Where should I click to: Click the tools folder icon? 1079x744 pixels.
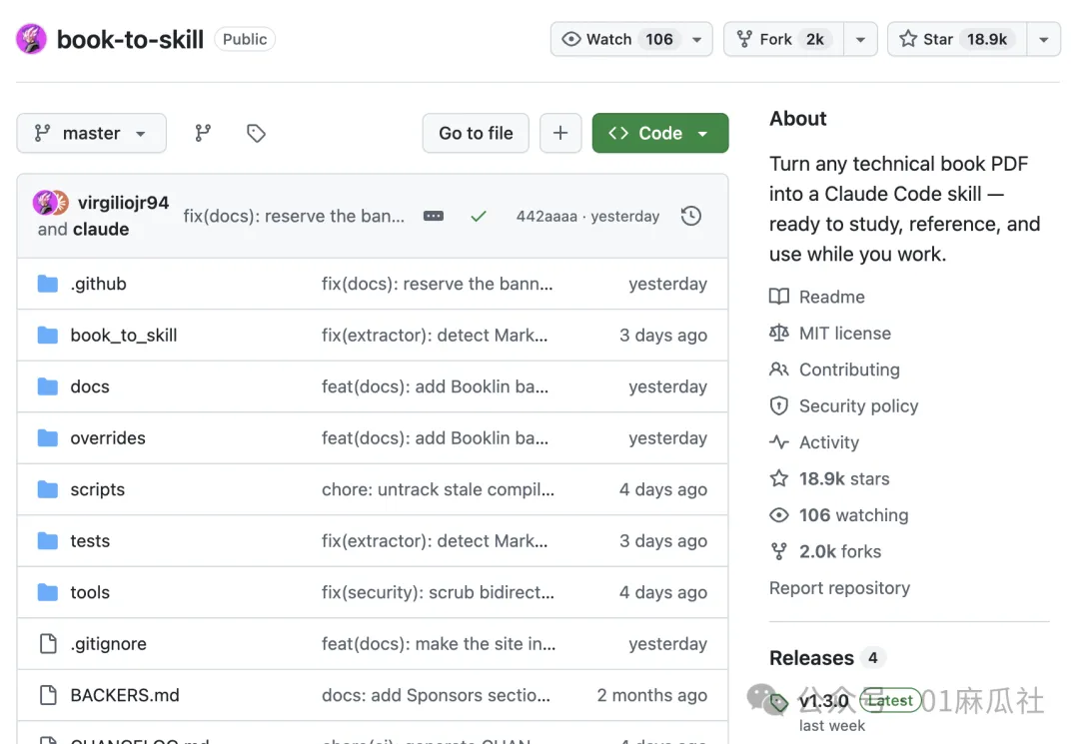coord(48,592)
